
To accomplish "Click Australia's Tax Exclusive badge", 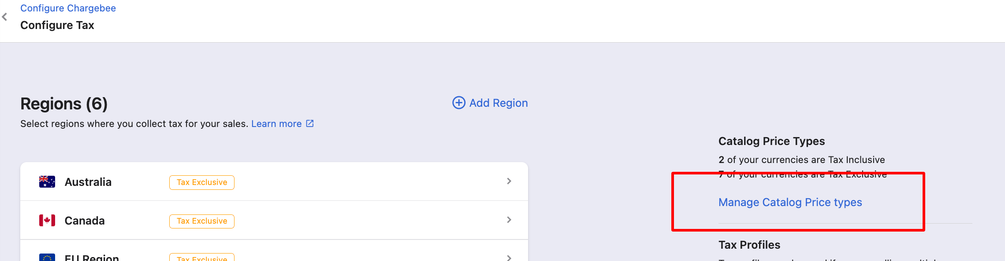I will 202,182.
